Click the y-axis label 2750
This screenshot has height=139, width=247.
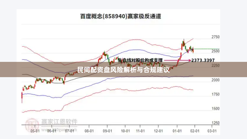point(215,37)
